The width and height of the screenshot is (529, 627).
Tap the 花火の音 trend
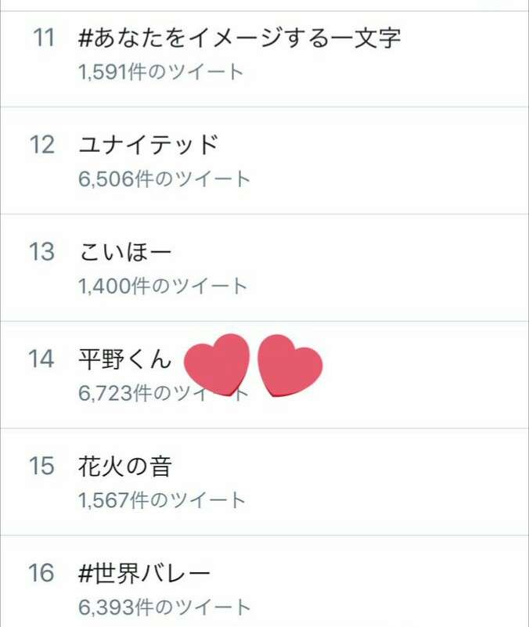click(125, 466)
